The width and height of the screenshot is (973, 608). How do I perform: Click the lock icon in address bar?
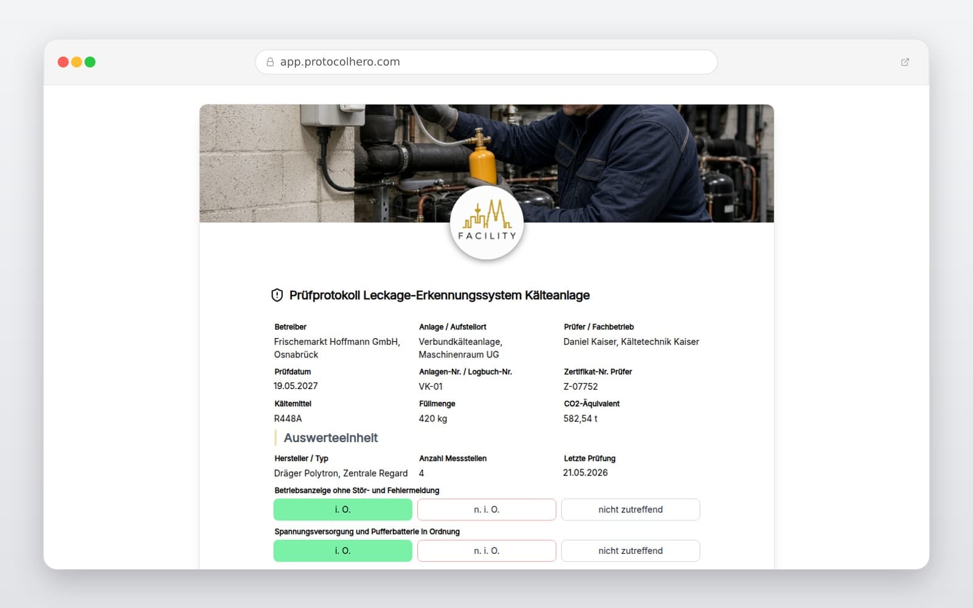270,62
